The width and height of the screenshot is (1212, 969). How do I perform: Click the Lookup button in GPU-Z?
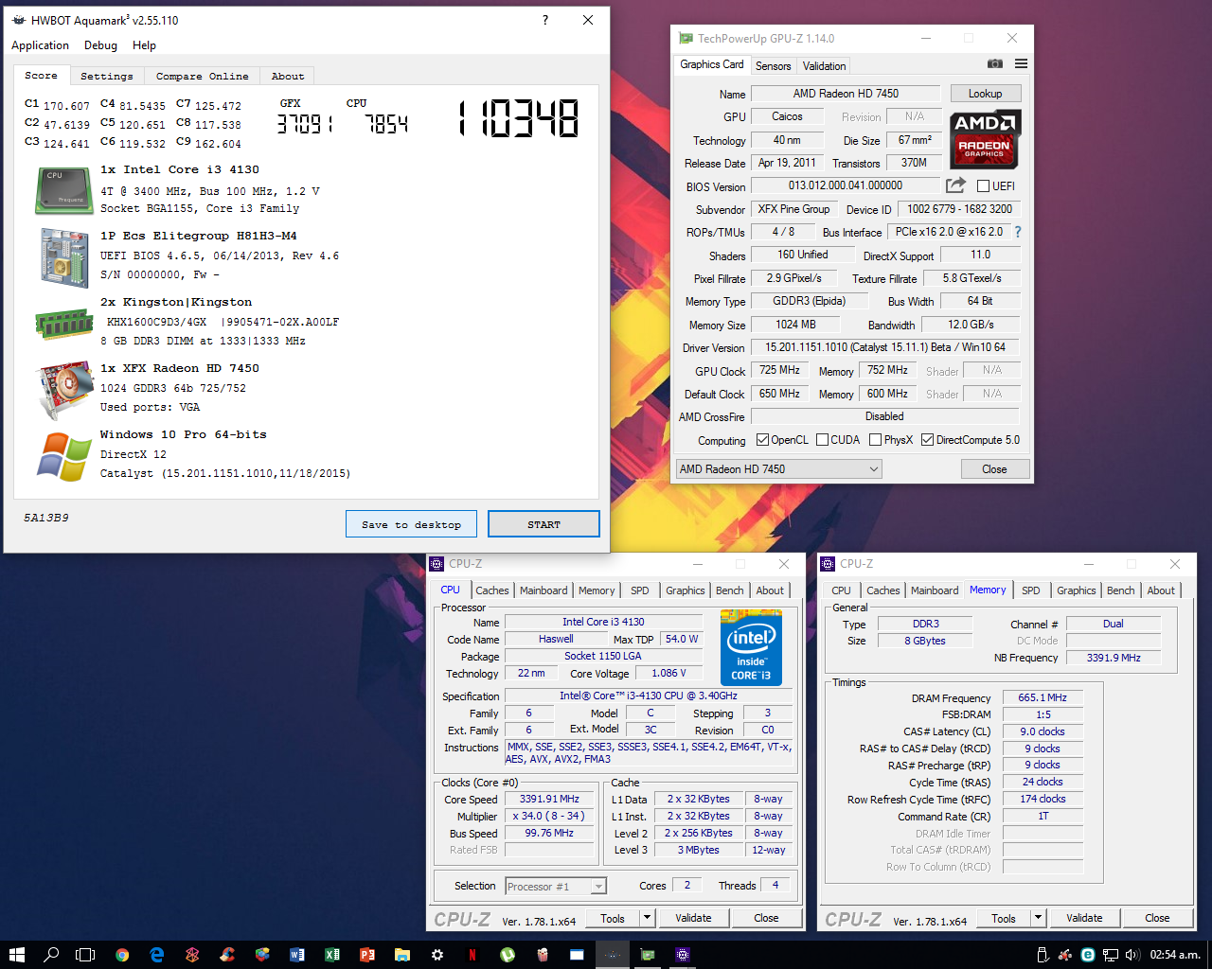(985, 94)
